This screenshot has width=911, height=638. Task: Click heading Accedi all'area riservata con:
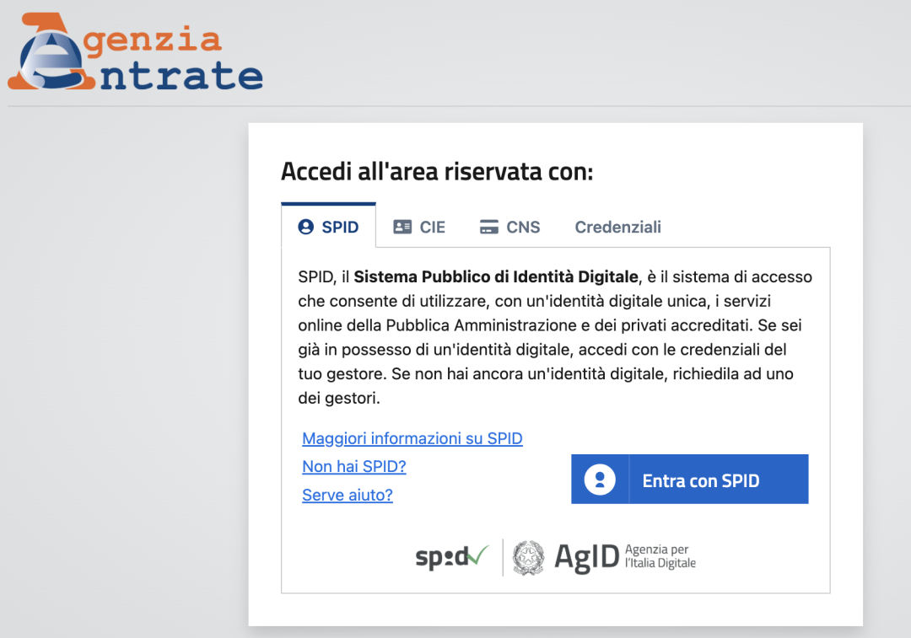[437, 171]
